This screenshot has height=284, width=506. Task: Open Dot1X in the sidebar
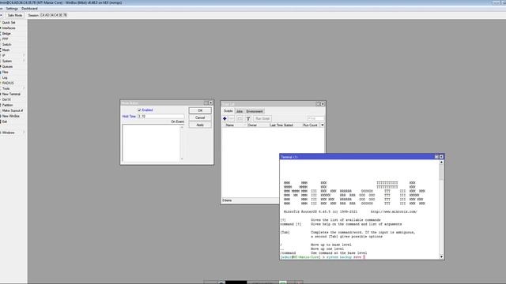pos(6,99)
